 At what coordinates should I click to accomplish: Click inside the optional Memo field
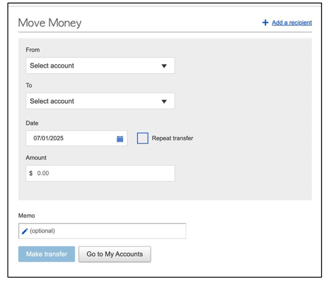[x=102, y=231]
